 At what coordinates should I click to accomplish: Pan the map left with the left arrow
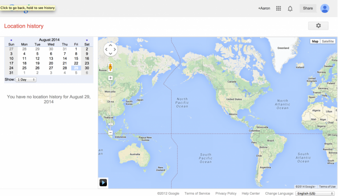click(106, 50)
